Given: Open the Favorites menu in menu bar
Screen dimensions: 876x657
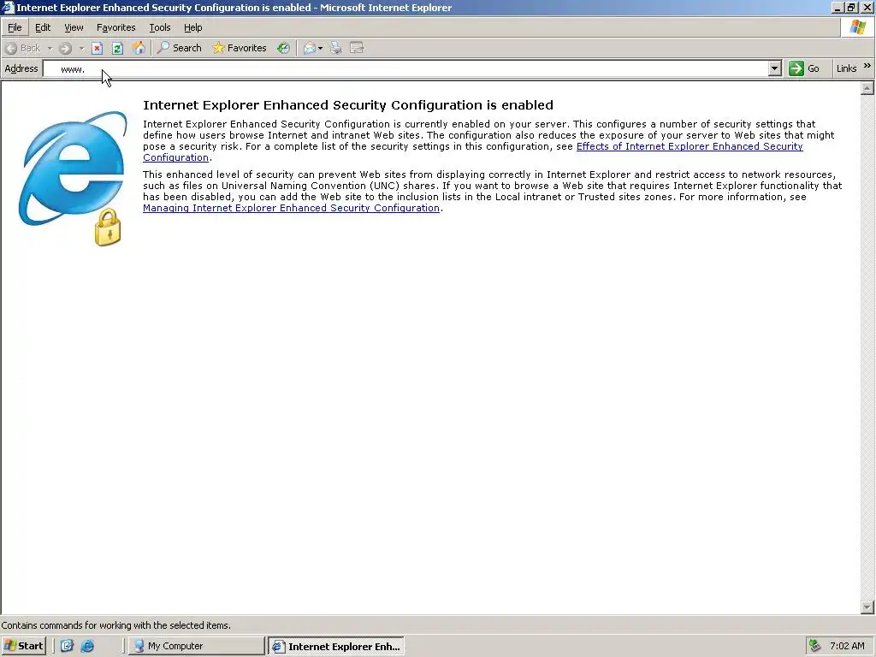Looking at the screenshot, I should click(115, 27).
